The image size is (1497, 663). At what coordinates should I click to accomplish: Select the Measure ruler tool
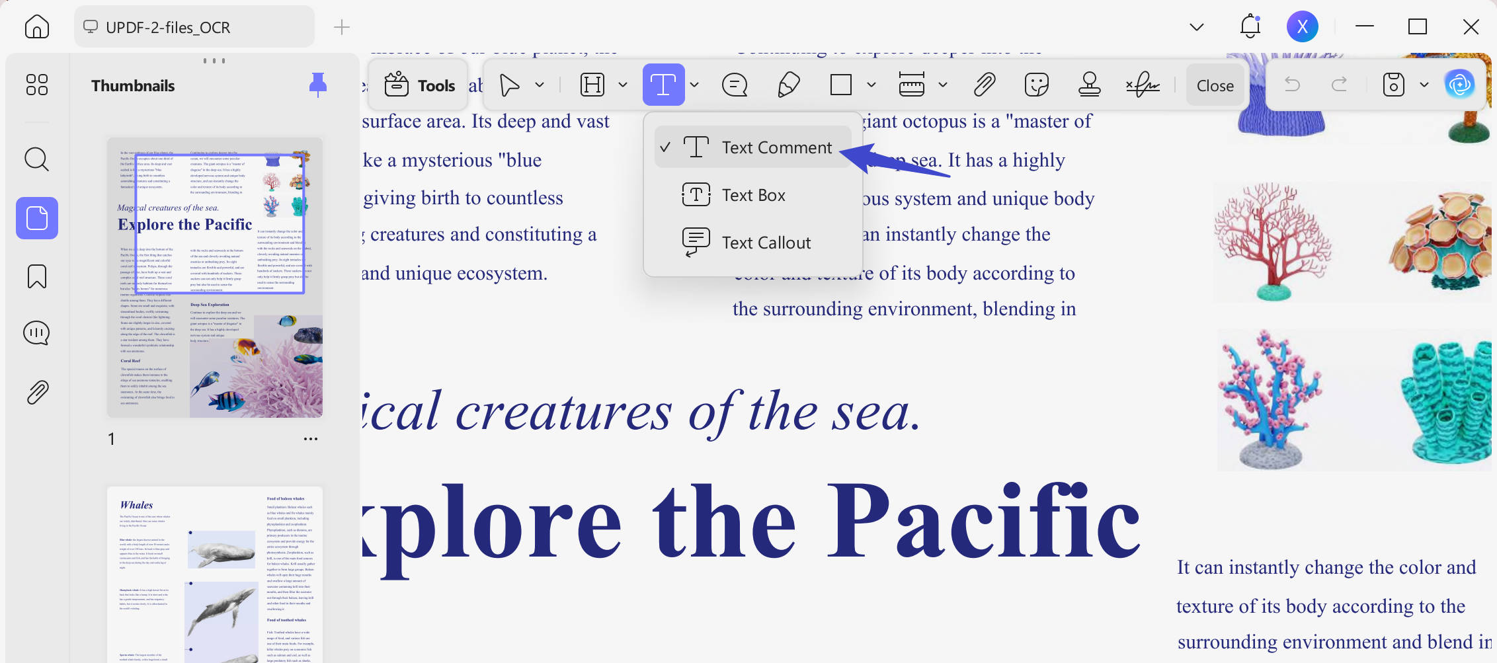pyautogui.click(x=912, y=85)
